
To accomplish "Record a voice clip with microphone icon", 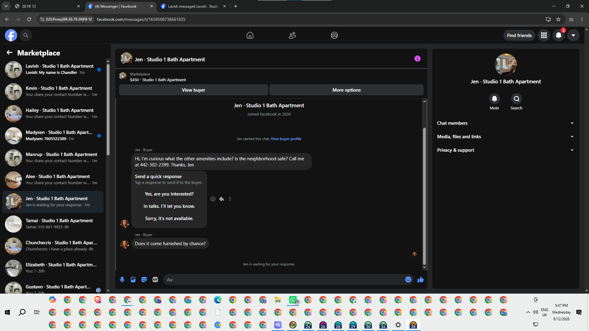I will [x=122, y=280].
